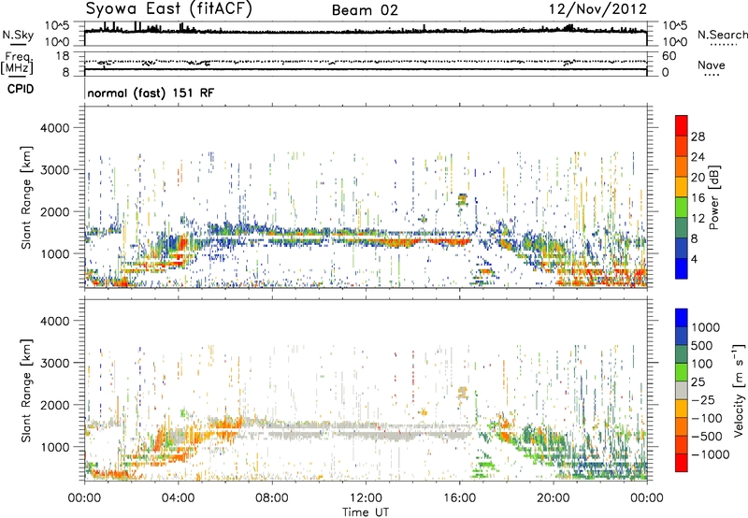
Task: Click the velocity panel 'Slant Range [km]' label
Action: click(x=26, y=390)
